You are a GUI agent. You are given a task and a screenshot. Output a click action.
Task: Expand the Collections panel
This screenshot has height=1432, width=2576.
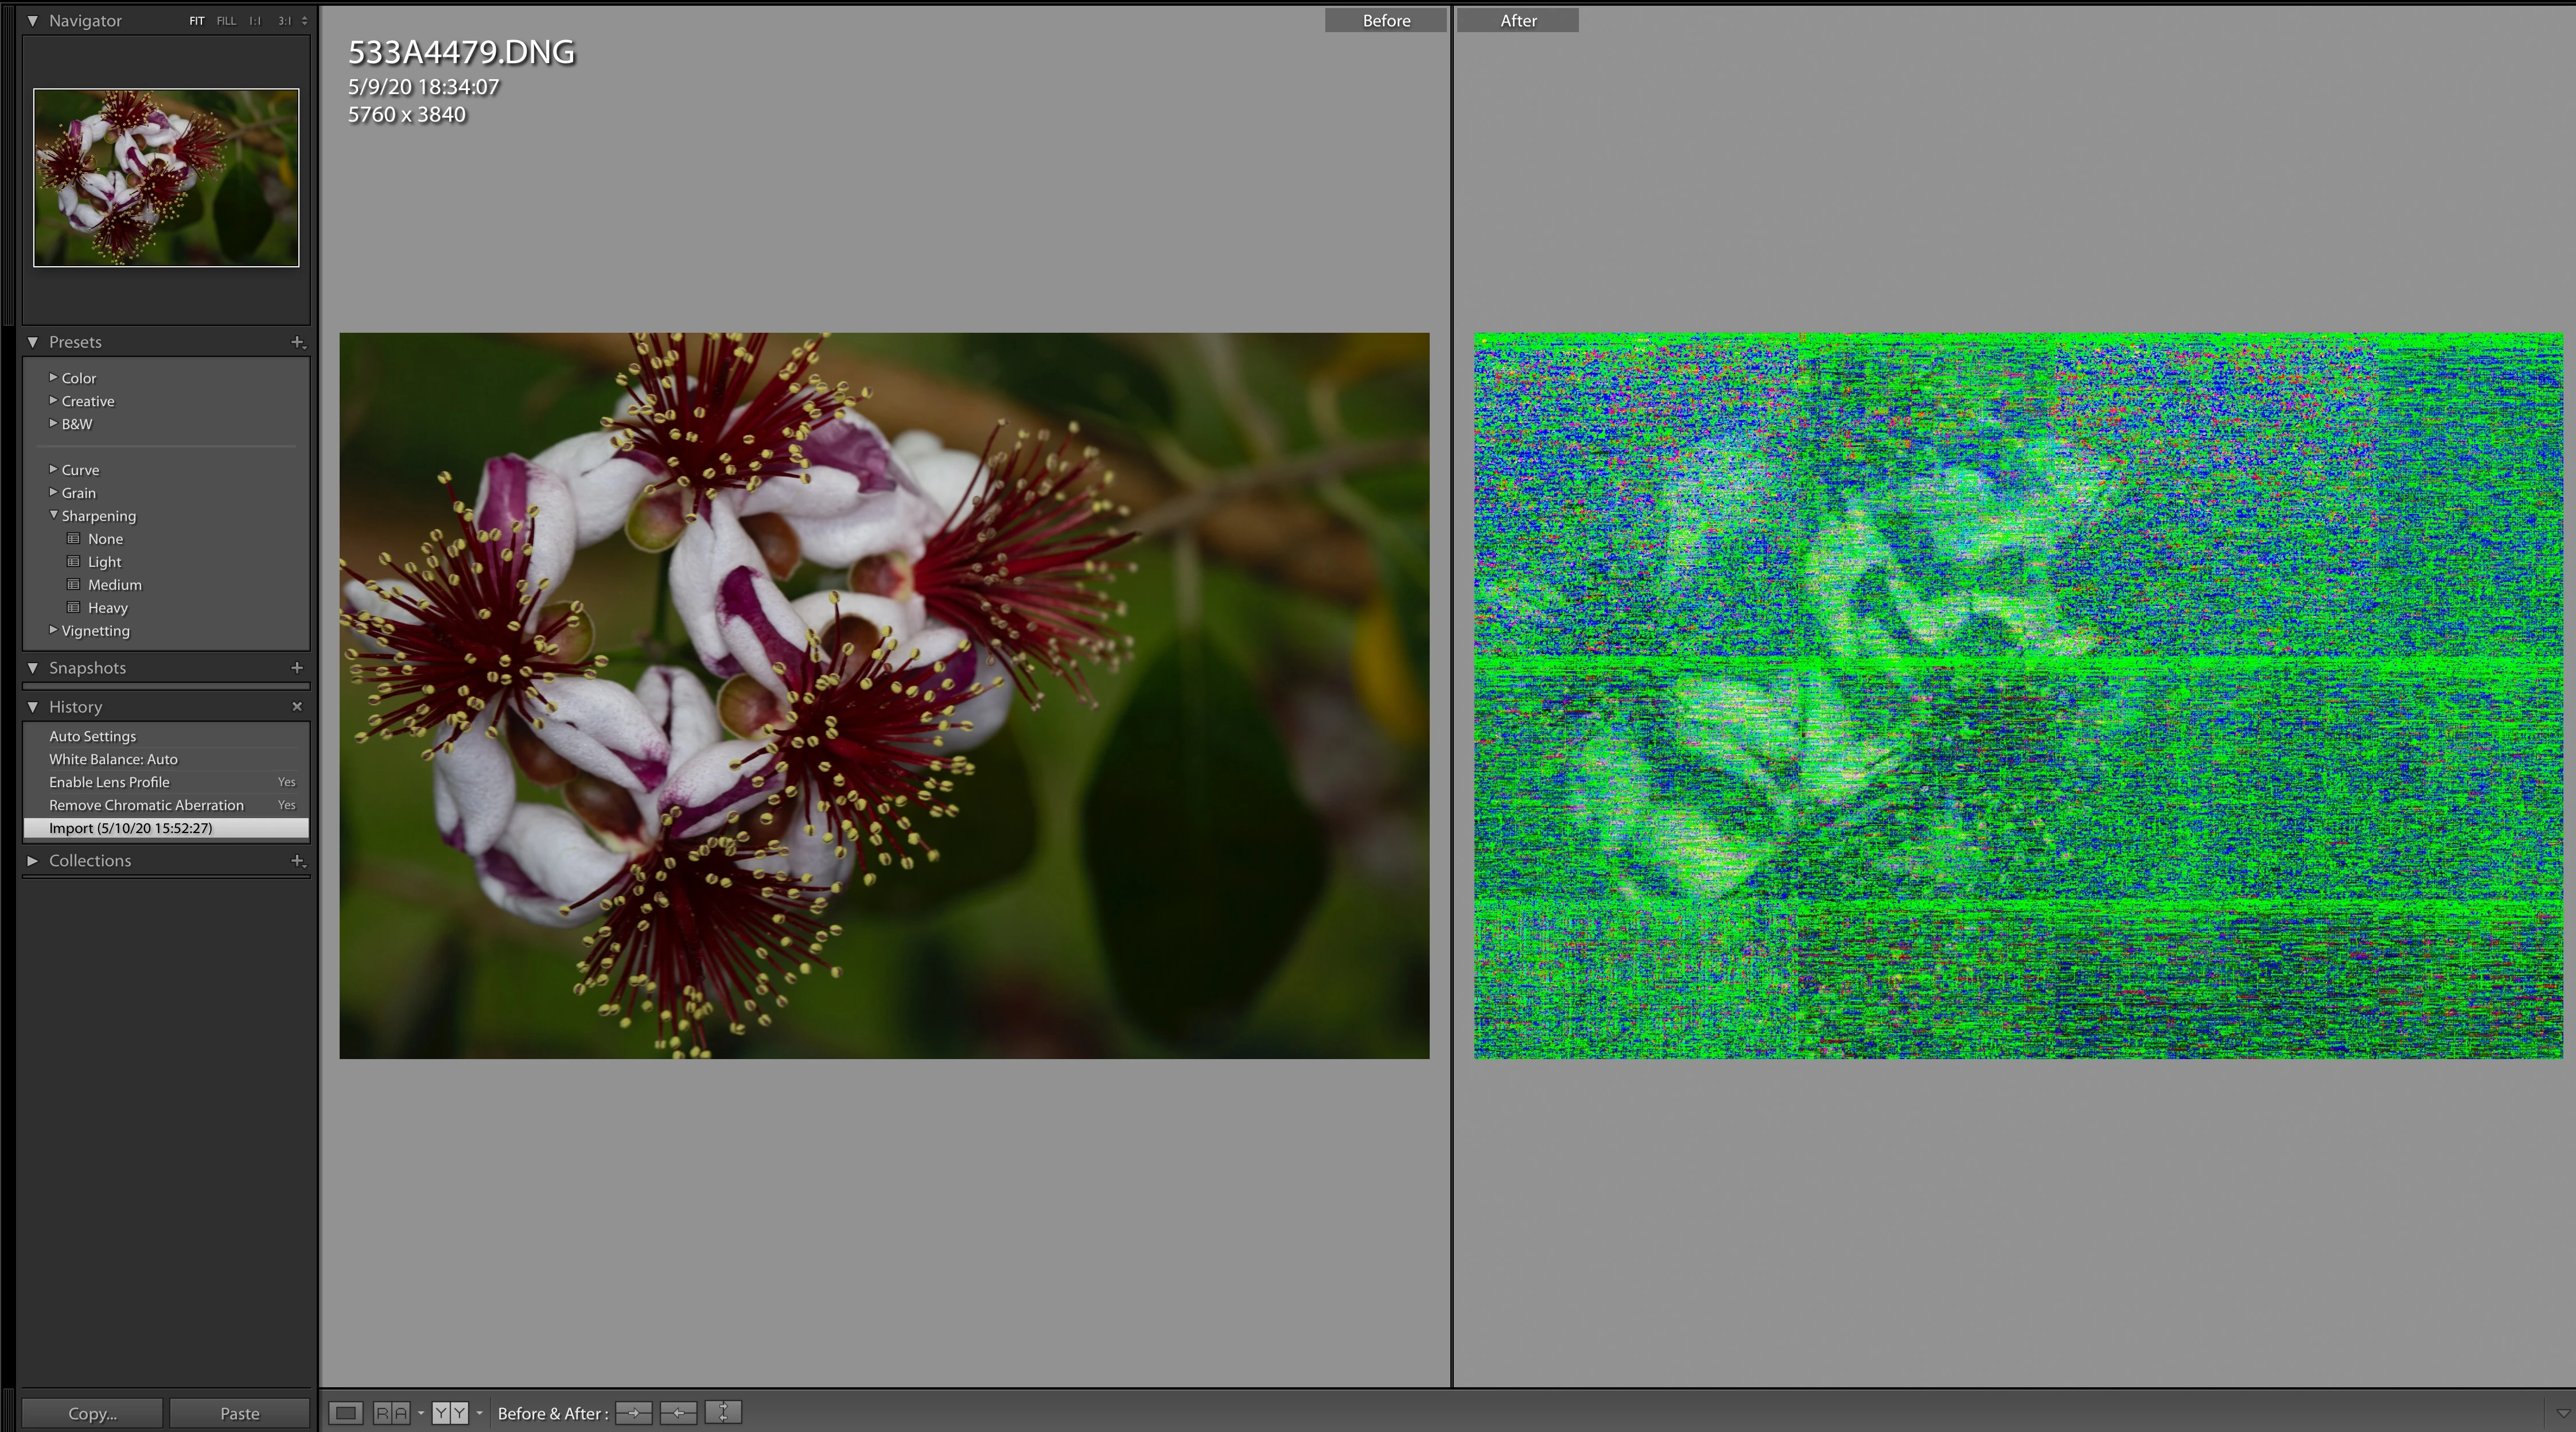click(33, 861)
